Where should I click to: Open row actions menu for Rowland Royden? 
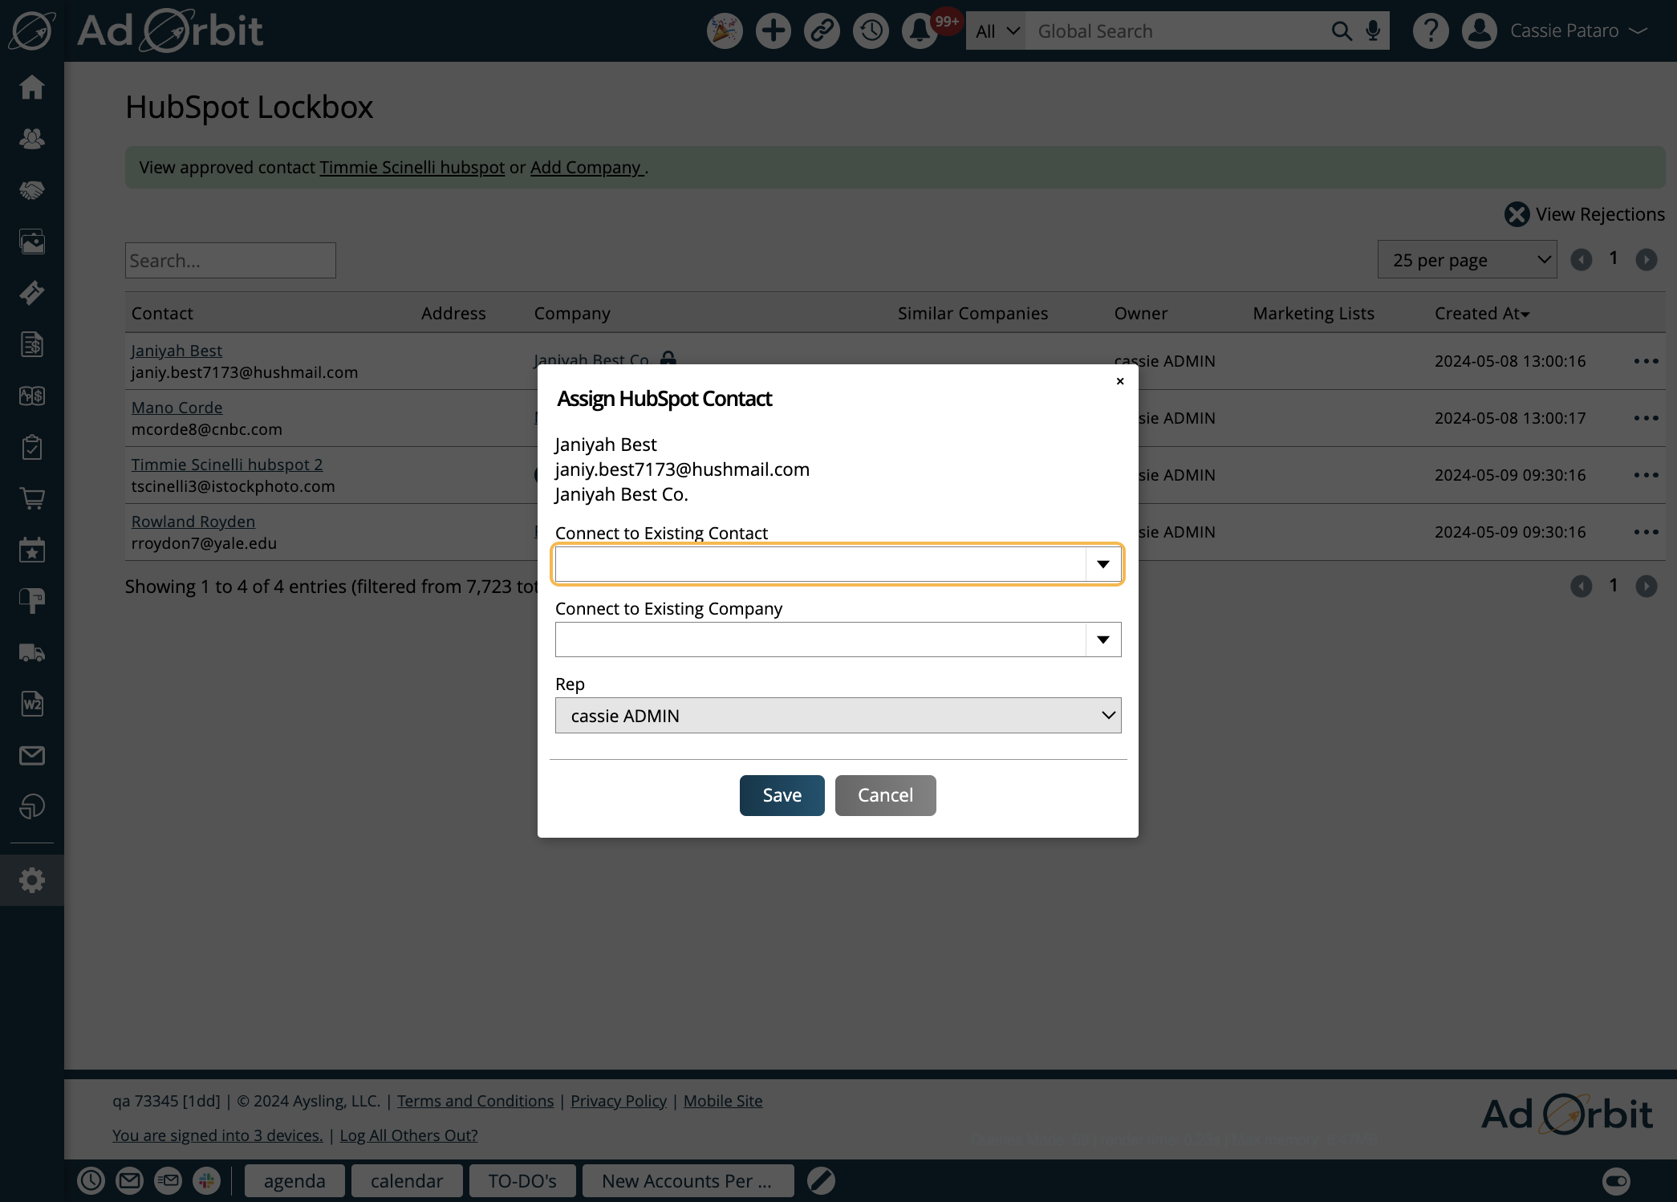(x=1646, y=532)
